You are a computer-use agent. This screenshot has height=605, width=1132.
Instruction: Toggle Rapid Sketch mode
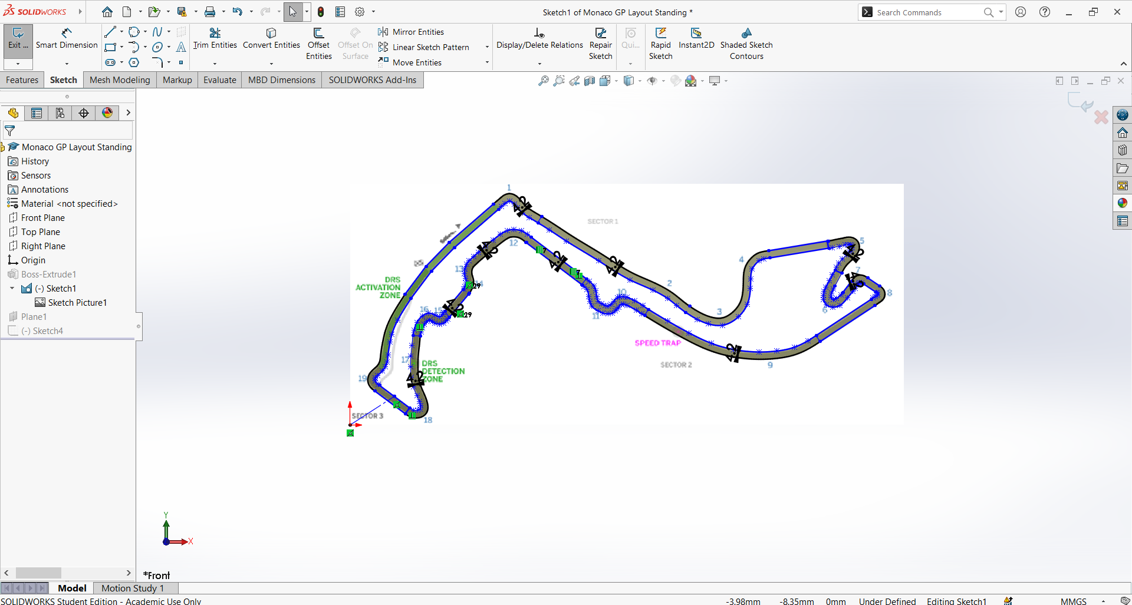[661, 44]
